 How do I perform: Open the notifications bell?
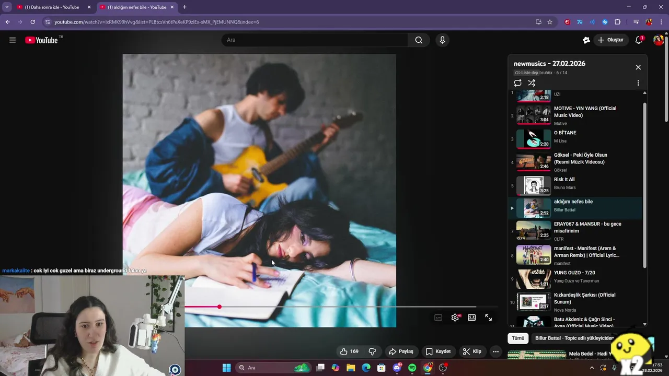639,40
